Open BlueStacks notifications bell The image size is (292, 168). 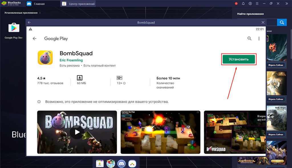(243, 3)
